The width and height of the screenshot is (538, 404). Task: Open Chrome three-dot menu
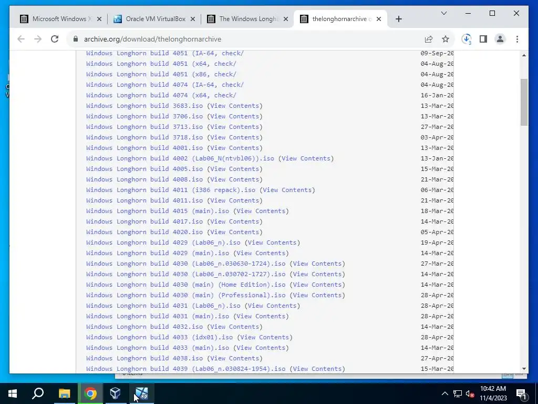[x=517, y=39]
